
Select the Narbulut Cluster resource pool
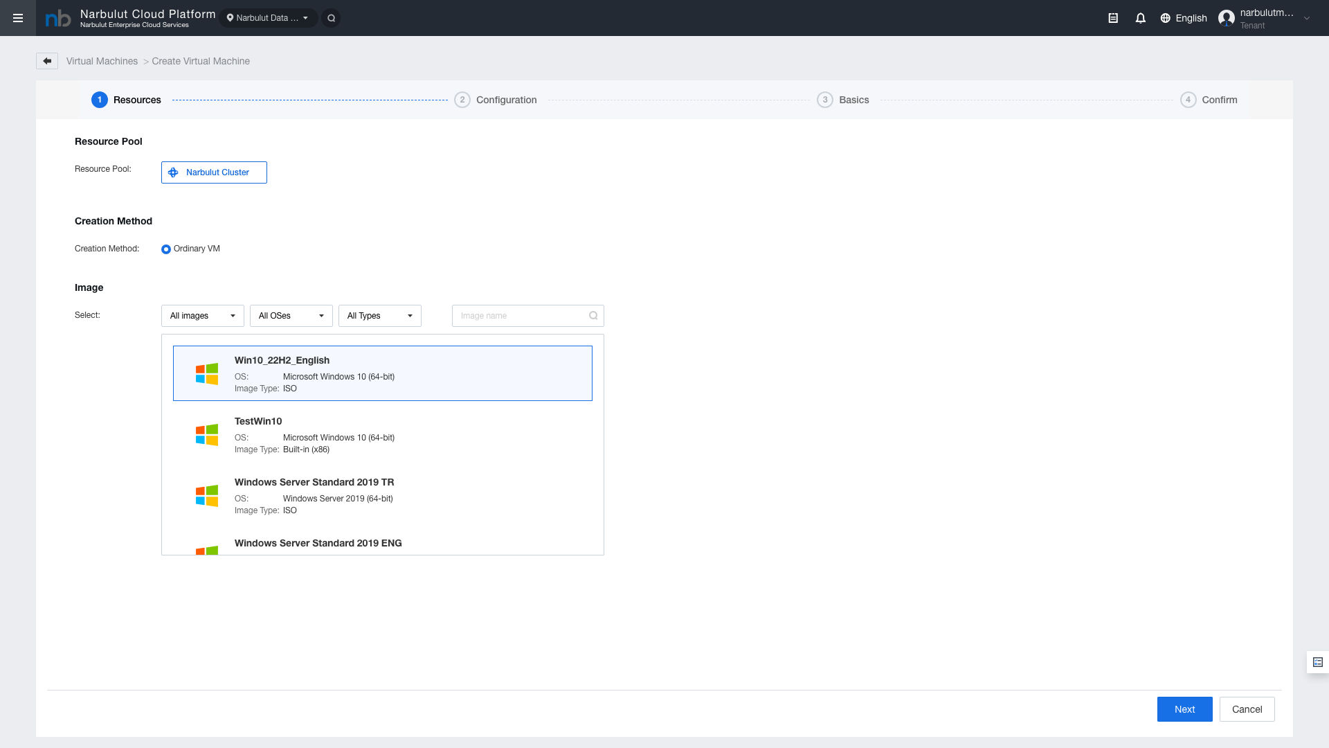214,172
